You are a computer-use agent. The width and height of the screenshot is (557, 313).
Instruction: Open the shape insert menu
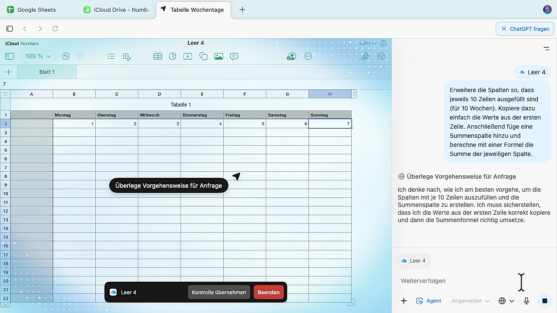click(x=203, y=57)
